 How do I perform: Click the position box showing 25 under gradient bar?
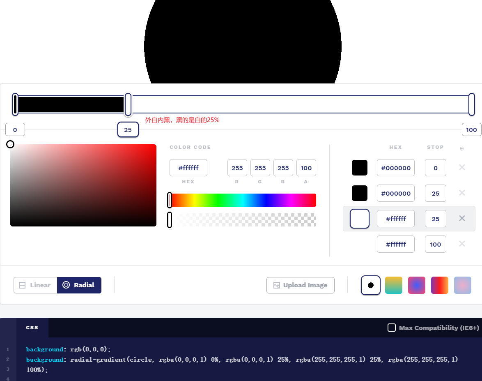pos(128,129)
